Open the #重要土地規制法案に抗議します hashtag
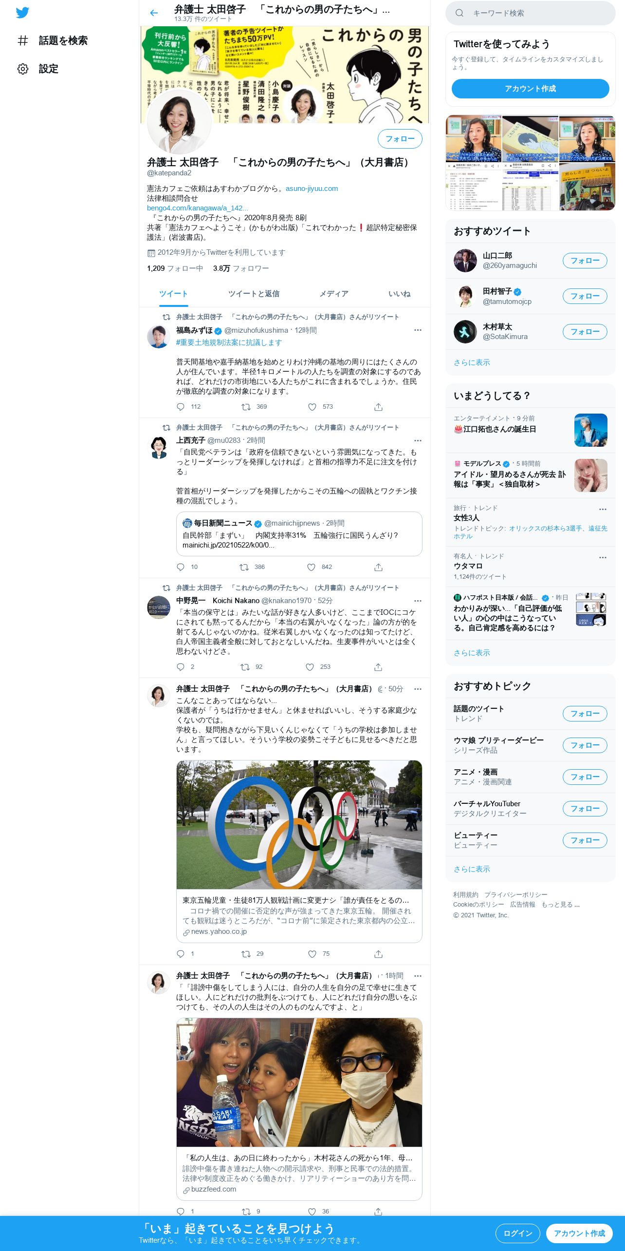 (229, 342)
